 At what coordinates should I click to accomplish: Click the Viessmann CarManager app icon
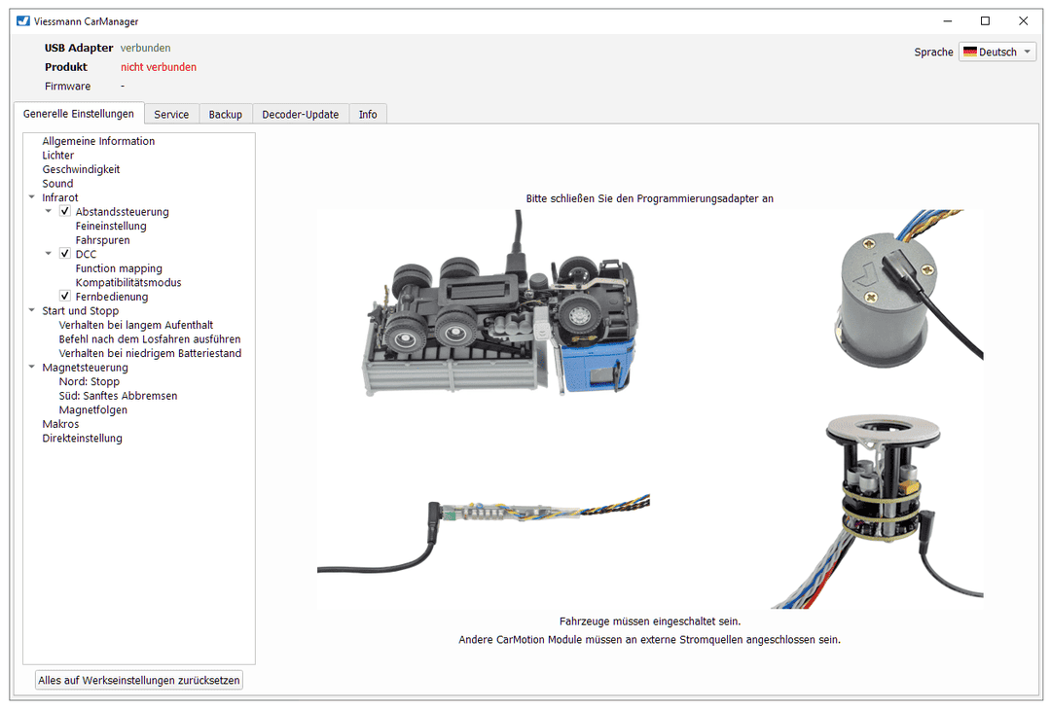23,20
